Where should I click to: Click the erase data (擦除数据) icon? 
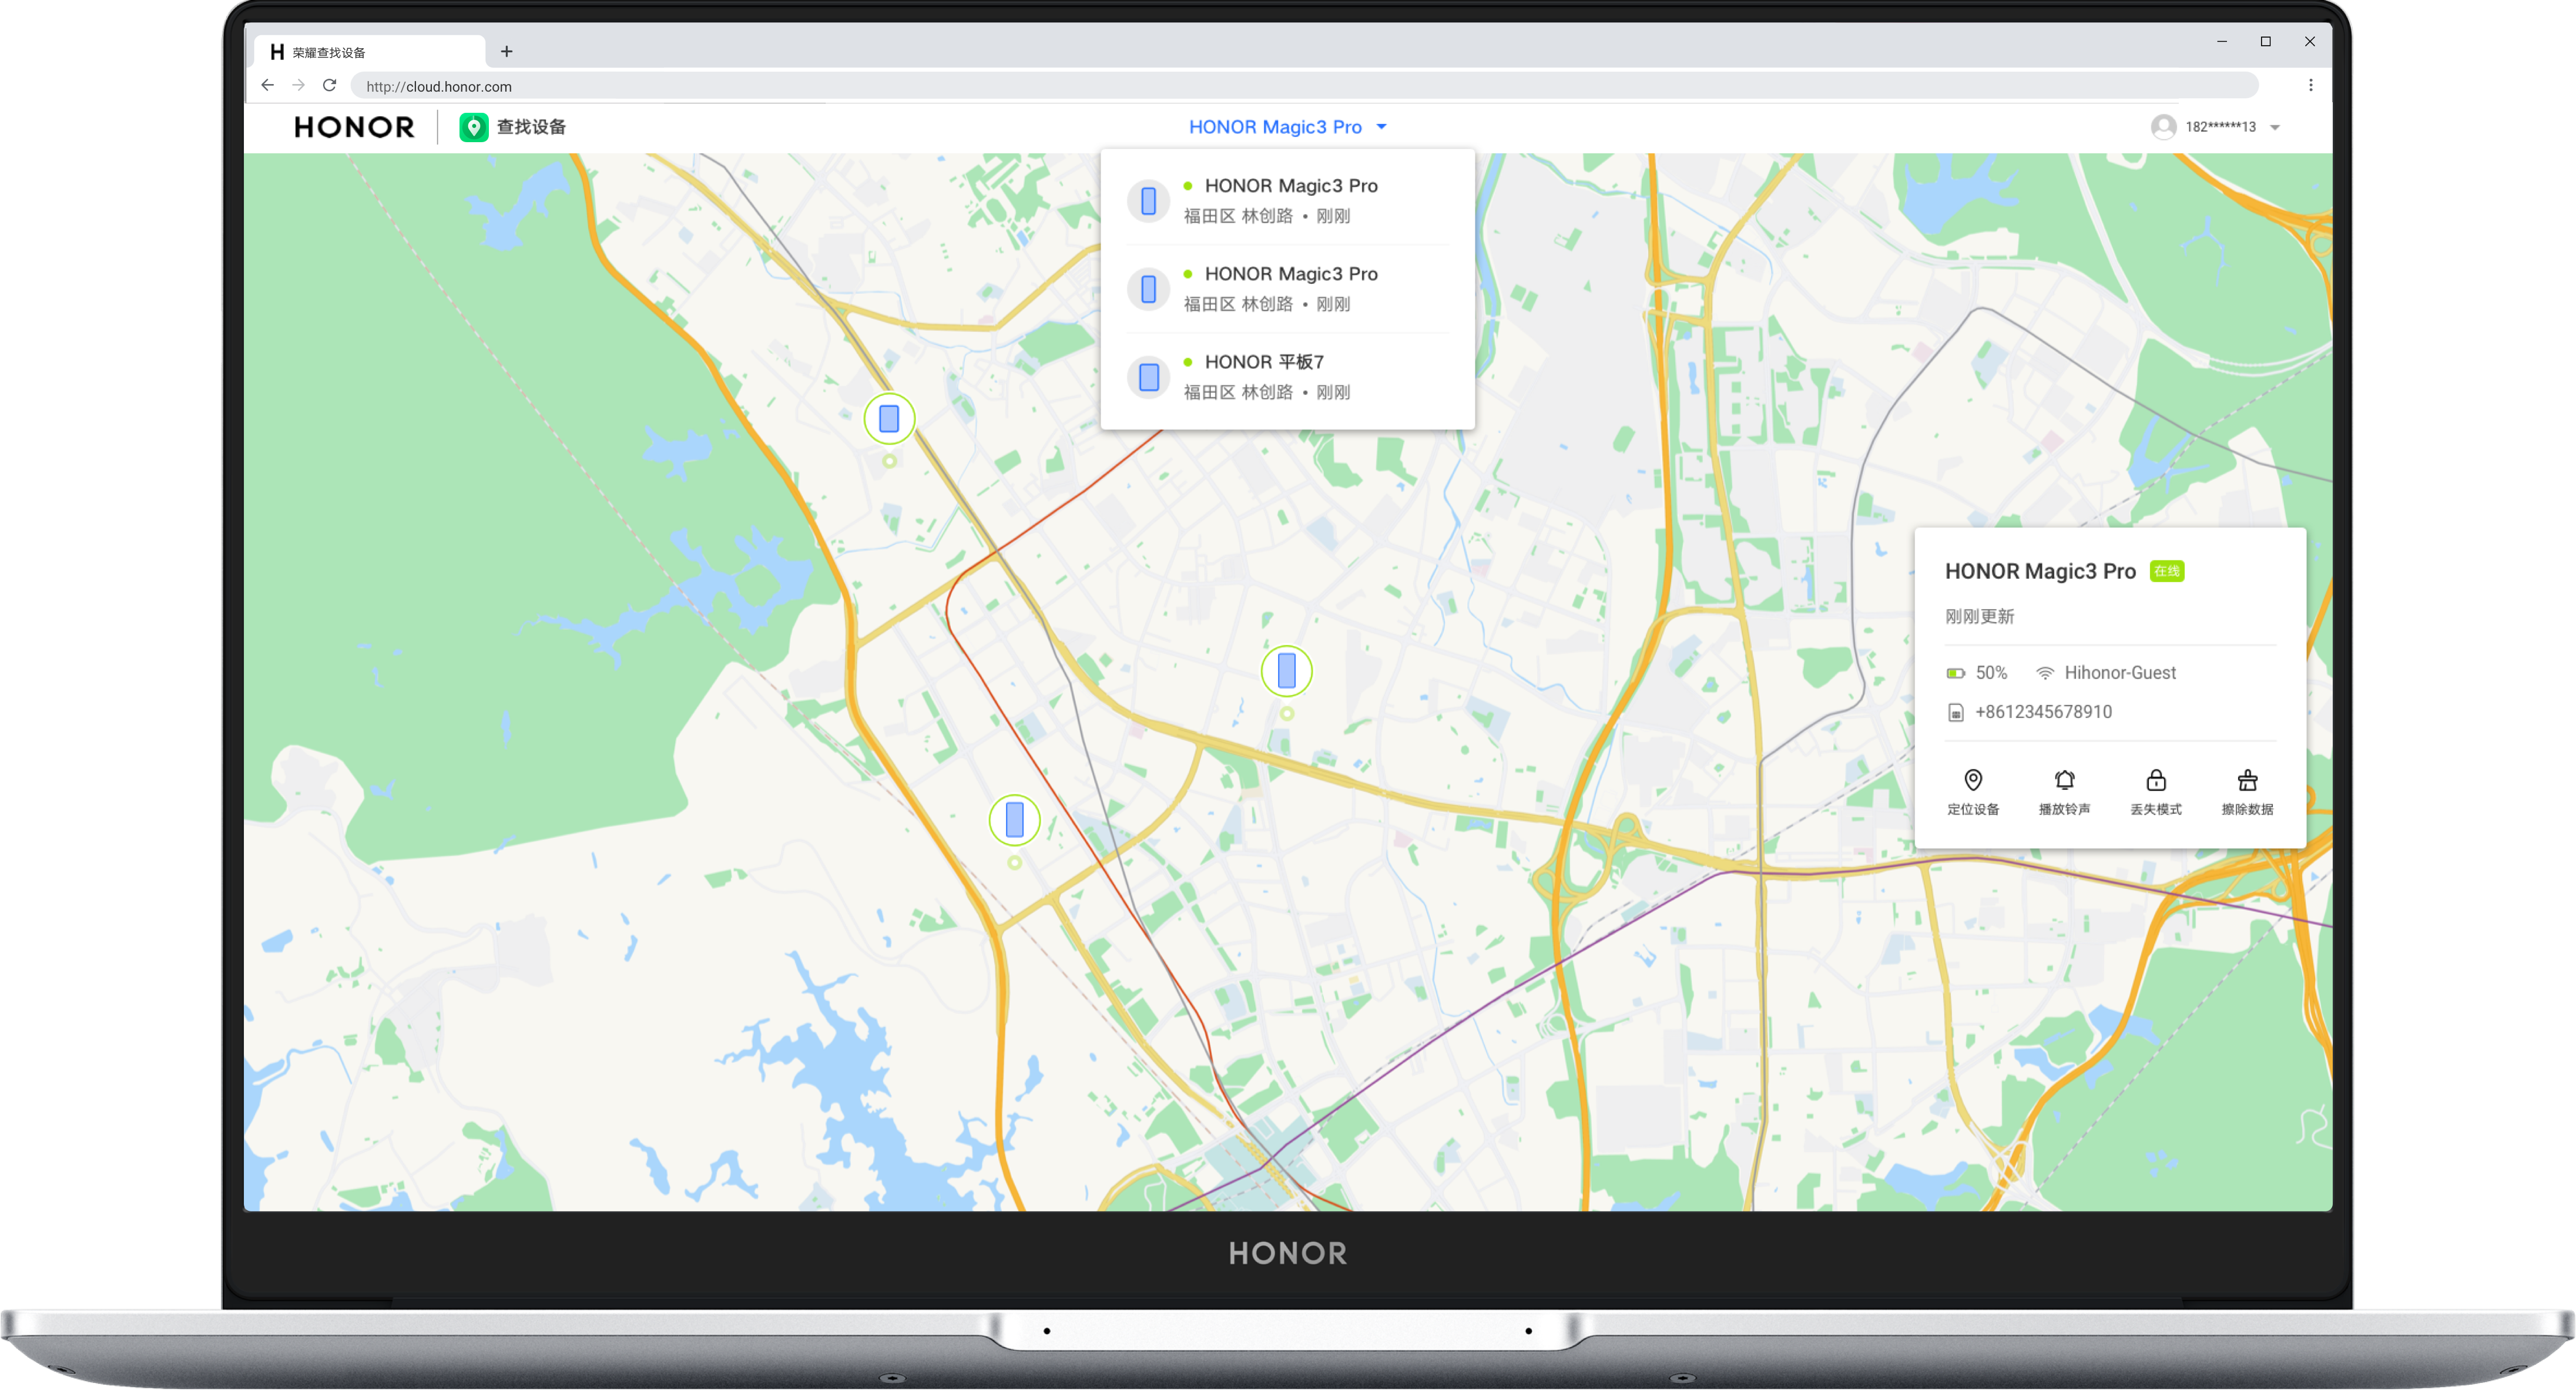coord(2247,781)
